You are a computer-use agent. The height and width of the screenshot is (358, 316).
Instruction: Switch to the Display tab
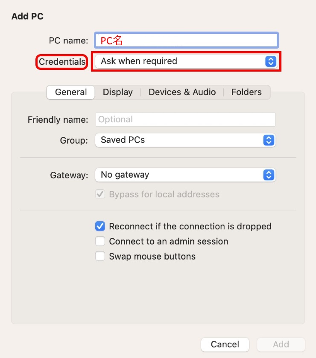[118, 92]
